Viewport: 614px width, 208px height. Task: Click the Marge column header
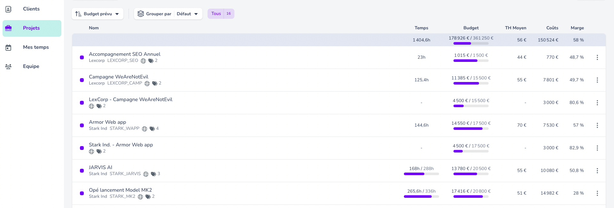(x=577, y=28)
